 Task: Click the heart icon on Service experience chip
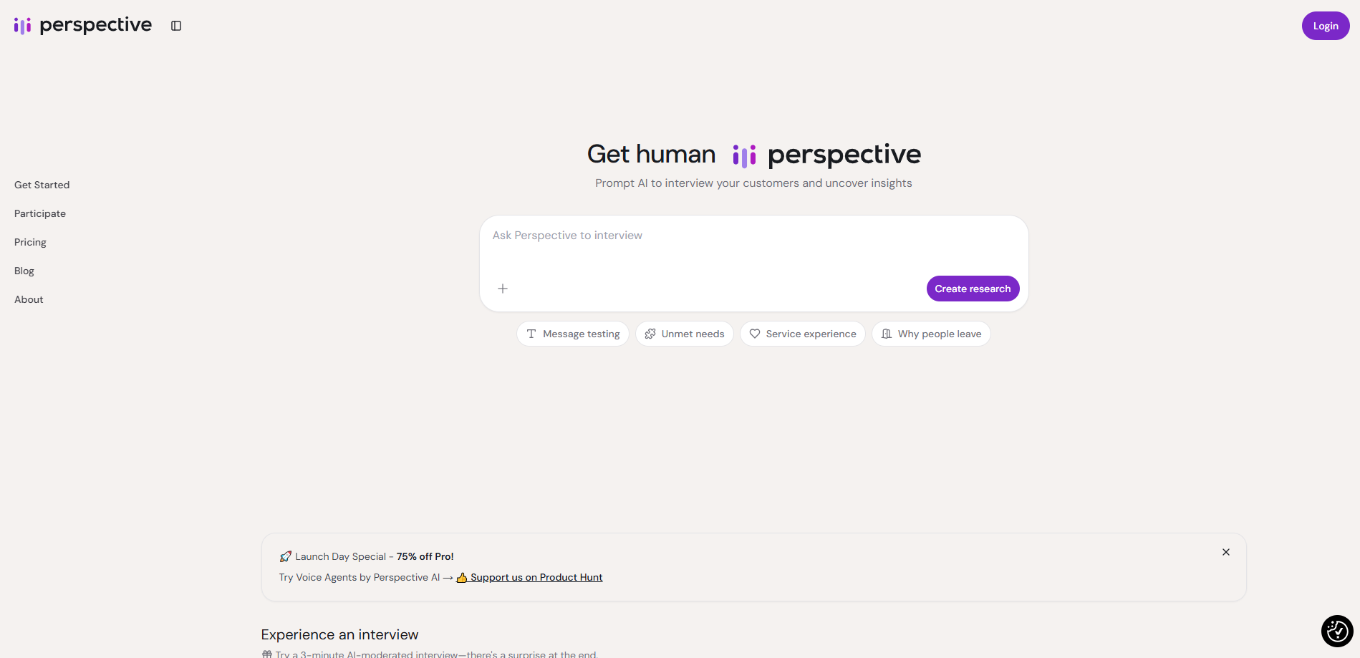click(x=755, y=334)
